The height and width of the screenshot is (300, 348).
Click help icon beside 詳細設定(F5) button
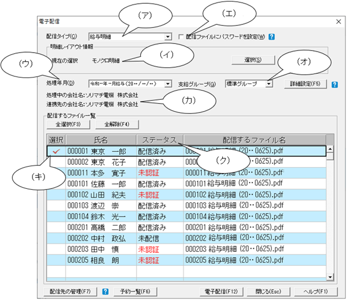coord(334,85)
